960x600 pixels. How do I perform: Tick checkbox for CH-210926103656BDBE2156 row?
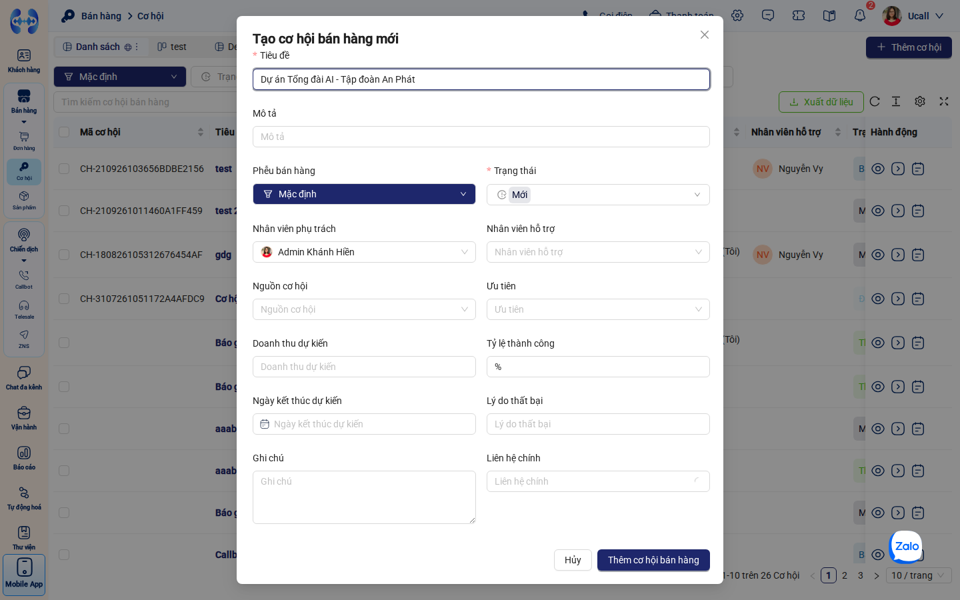point(64,169)
